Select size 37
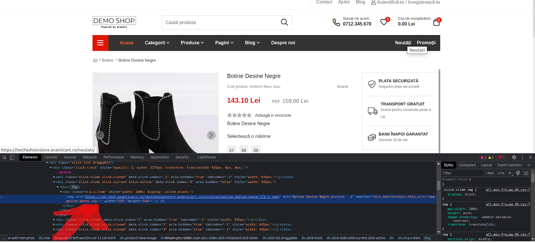 tap(231, 150)
